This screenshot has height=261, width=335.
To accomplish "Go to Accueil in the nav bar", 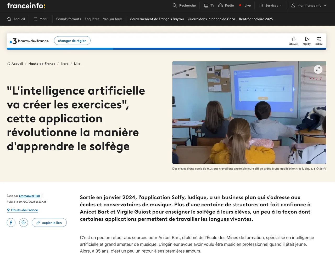I will (16, 19).
